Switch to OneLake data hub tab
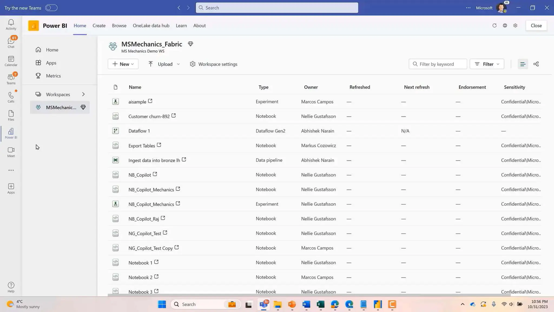The image size is (554, 312). point(151,25)
